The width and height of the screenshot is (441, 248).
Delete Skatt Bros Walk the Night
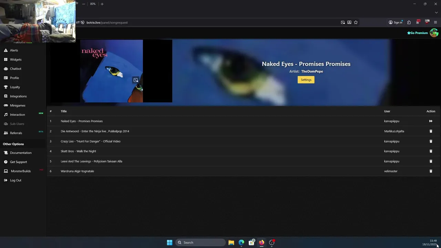(x=431, y=151)
